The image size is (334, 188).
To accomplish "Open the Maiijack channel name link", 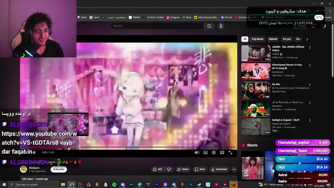I will tap(34, 168).
